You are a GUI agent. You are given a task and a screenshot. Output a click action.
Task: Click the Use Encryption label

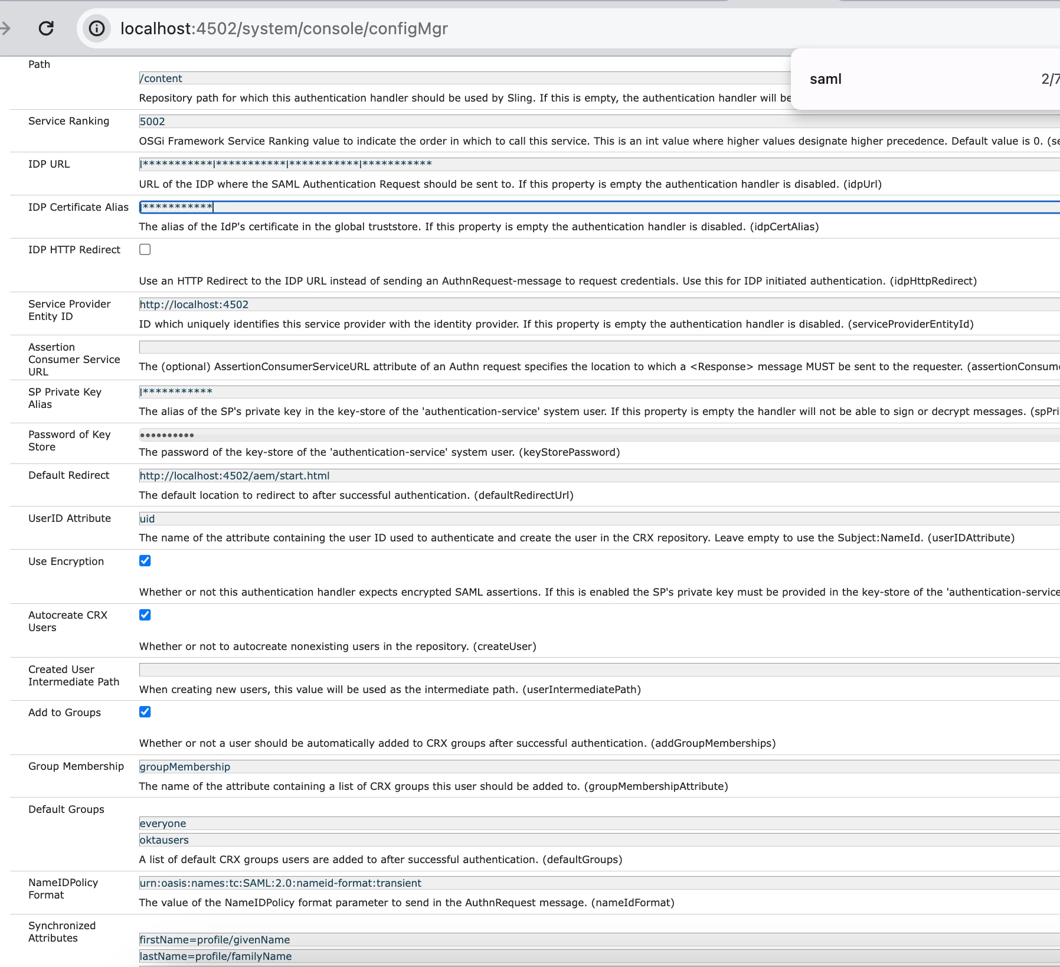pyautogui.click(x=66, y=561)
